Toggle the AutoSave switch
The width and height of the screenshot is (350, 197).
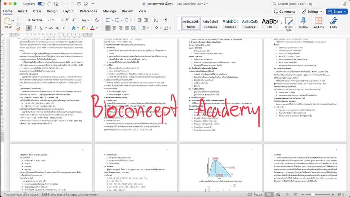click(41, 4)
